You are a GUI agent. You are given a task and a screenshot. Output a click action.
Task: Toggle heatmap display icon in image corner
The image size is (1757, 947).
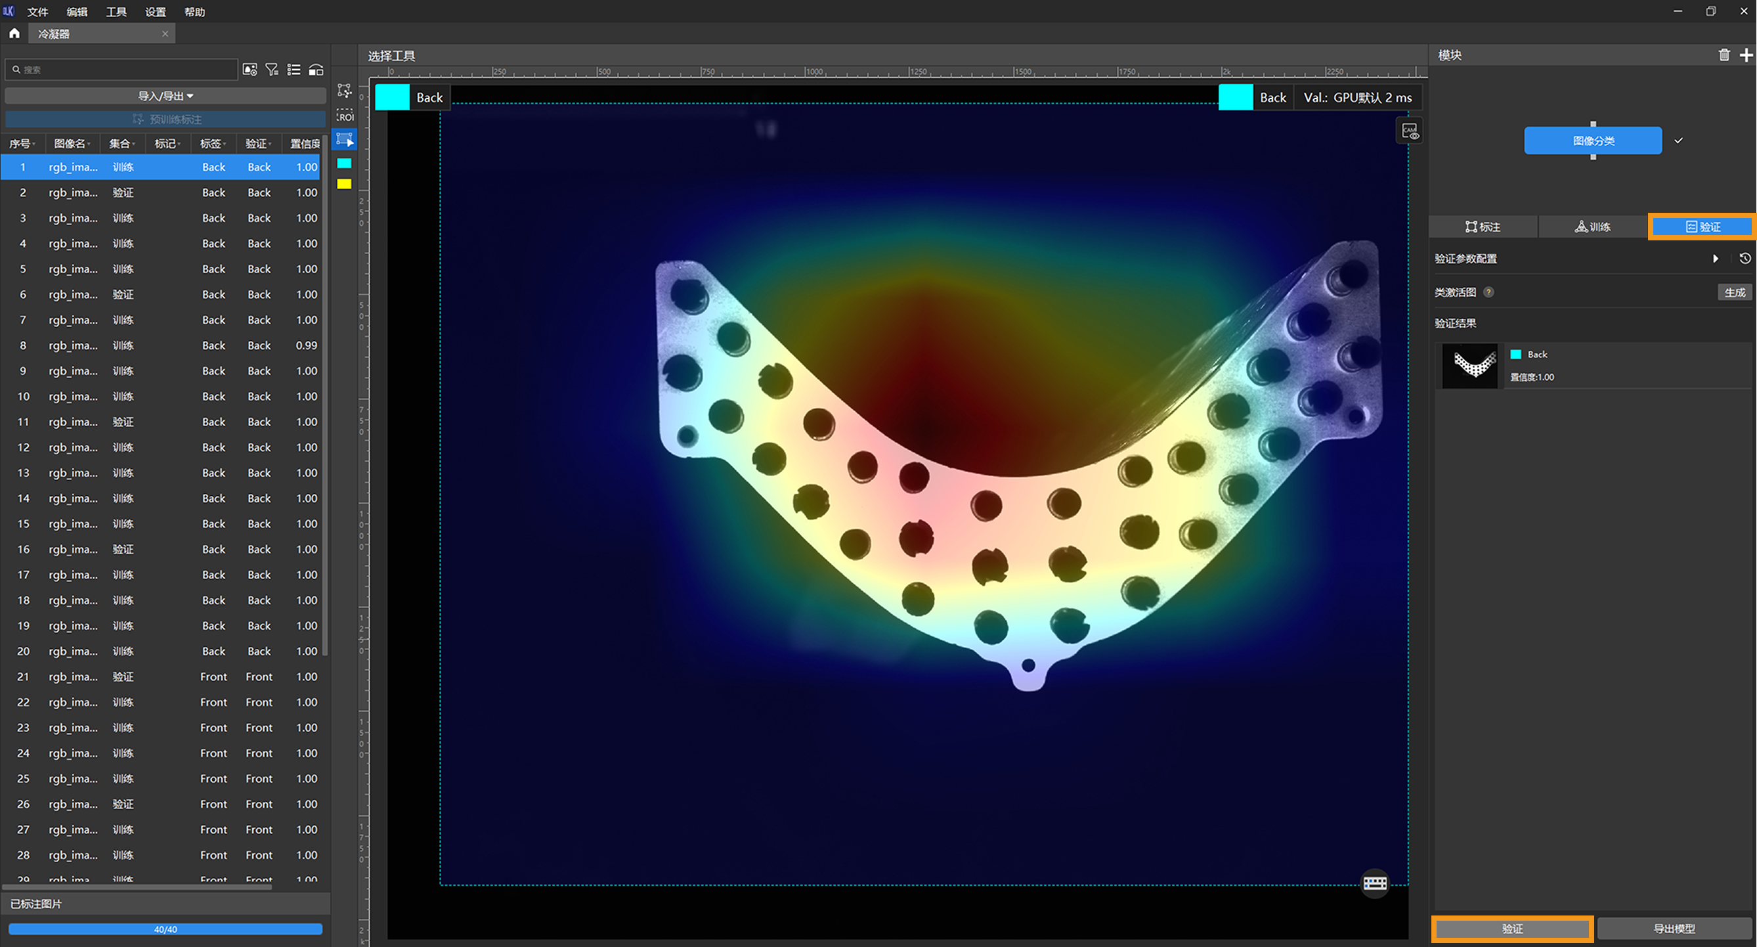click(1409, 131)
